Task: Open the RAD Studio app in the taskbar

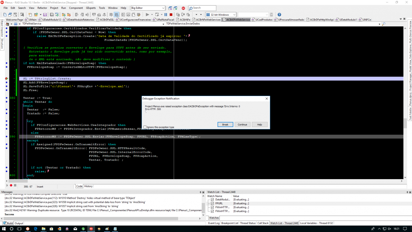Action: 91,229
